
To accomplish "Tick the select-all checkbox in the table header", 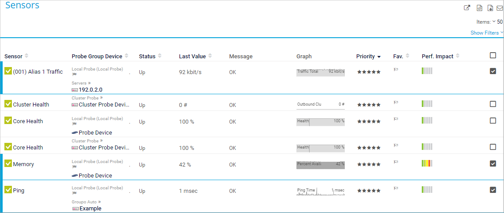I will (493, 55).
